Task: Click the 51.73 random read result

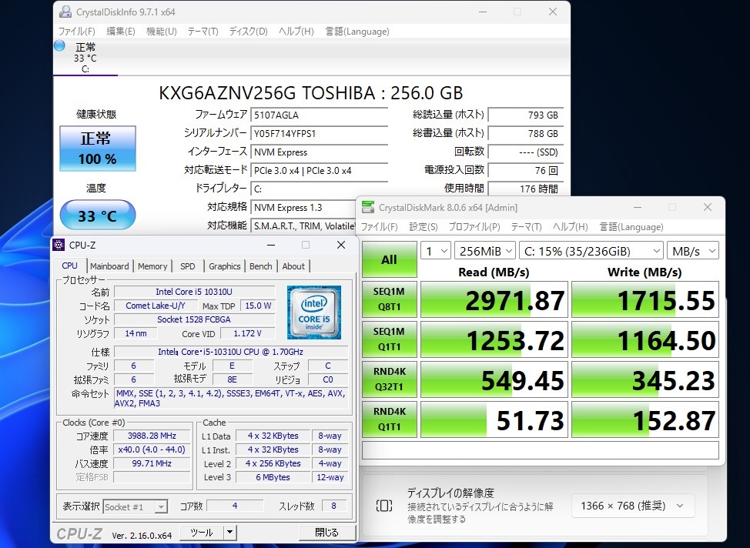Action: [494, 419]
